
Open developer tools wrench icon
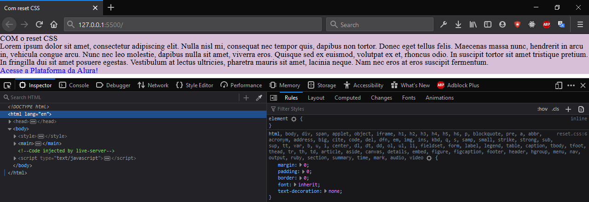tap(444, 24)
